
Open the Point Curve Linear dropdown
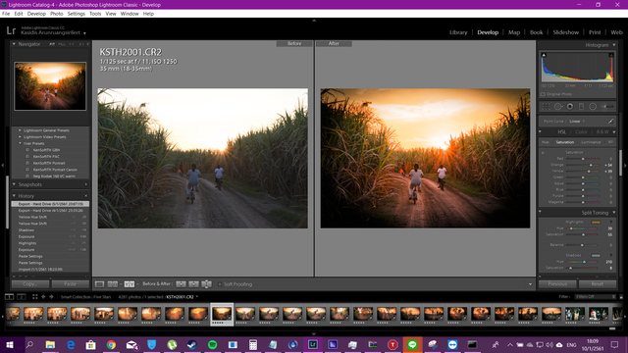[577, 121]
